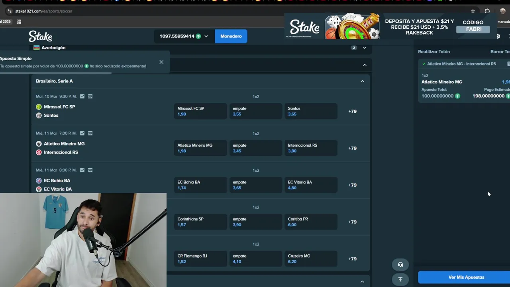Open the balance currency dropdown
Image resolution: width=510 pixels, height=287 pixels.
pyautogui.click(x=206, y=36)
